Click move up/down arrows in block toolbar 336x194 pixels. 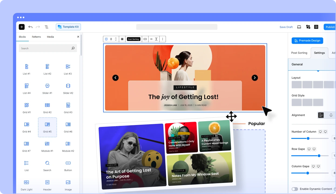(x=116, y=39)
